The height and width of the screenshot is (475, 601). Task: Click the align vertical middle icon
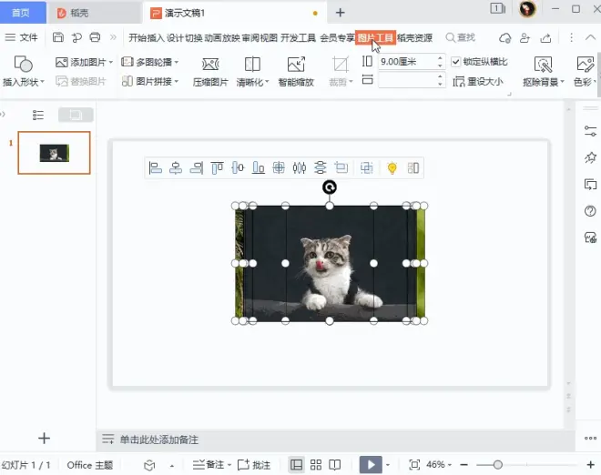pos(238,167)
